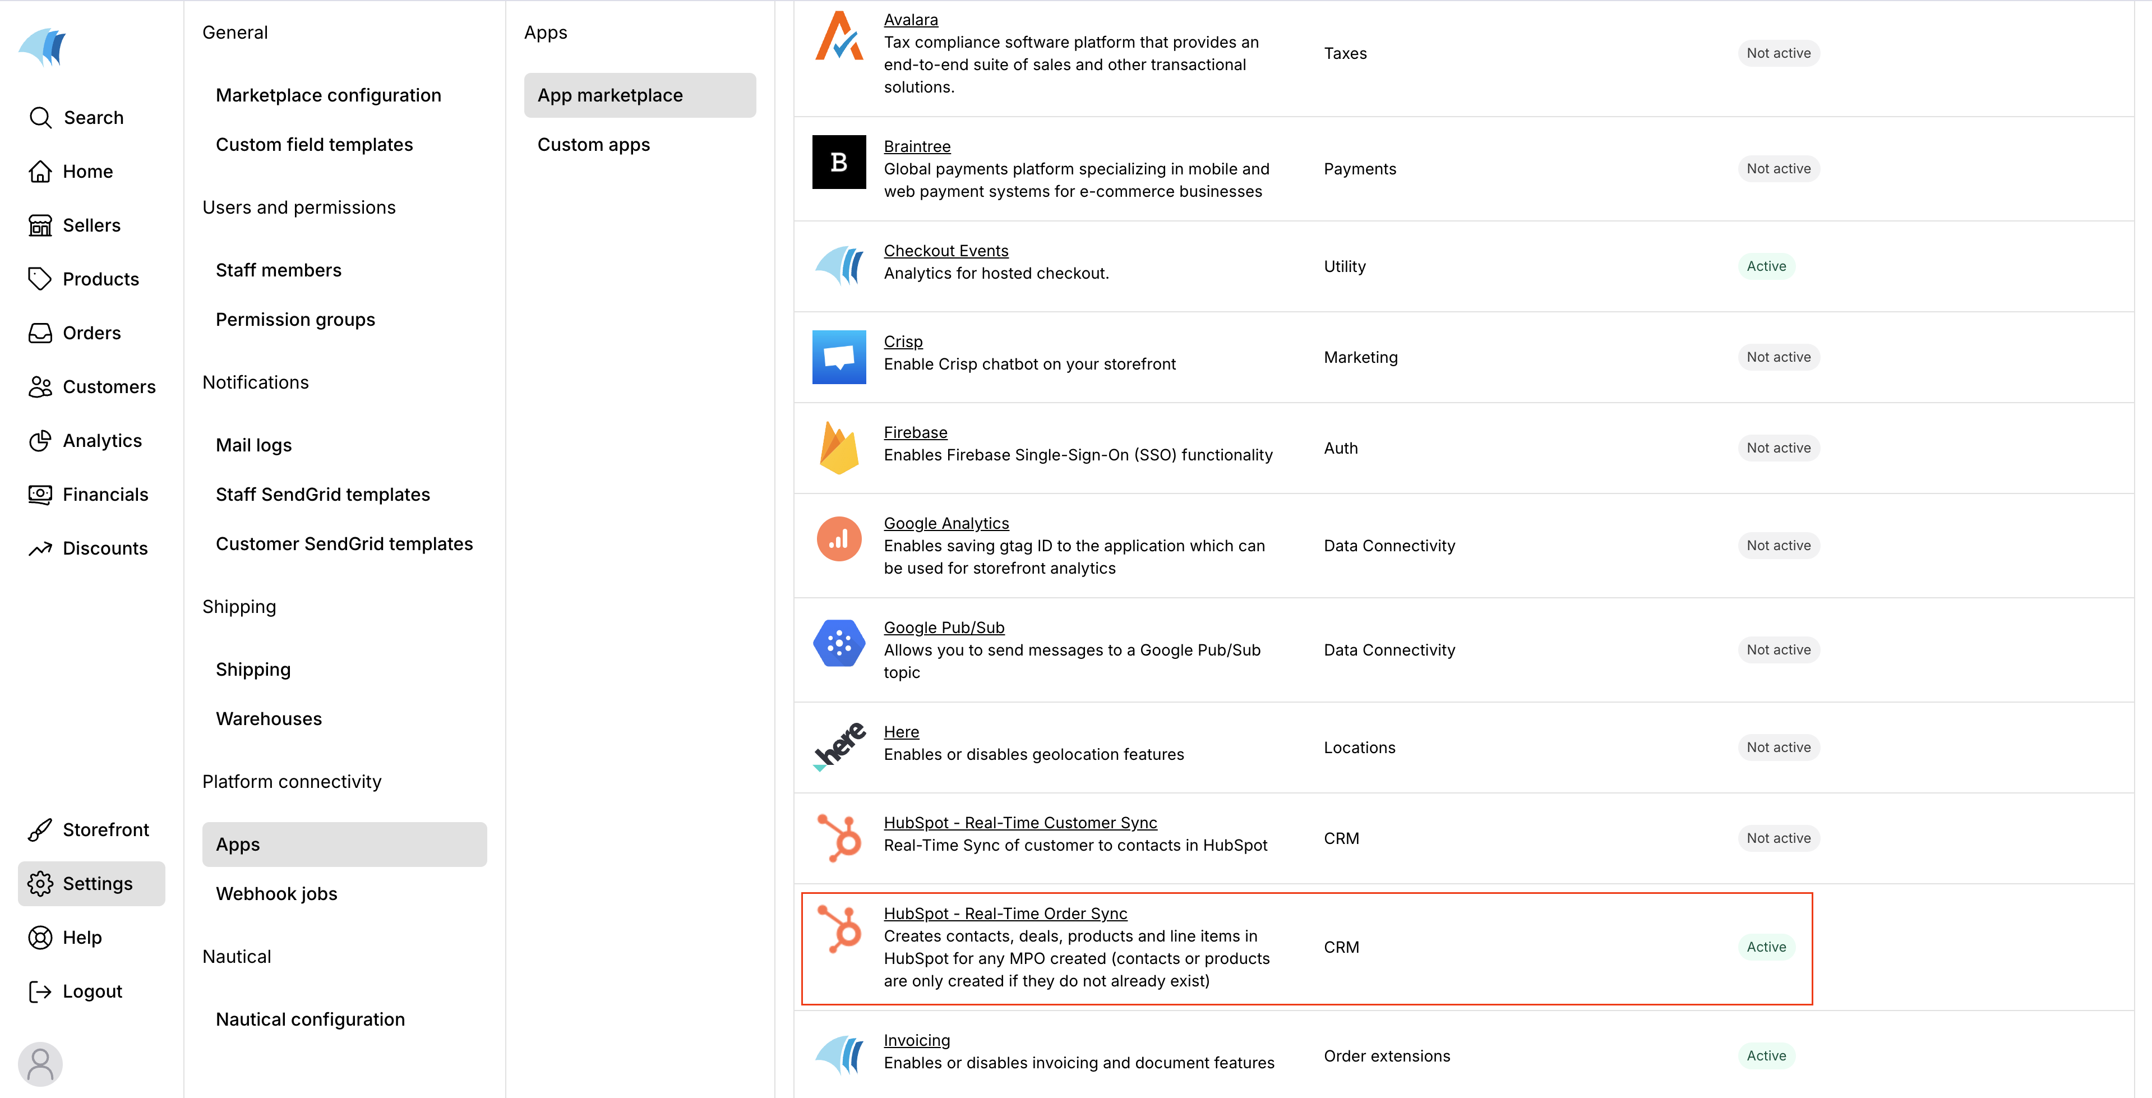Open the Checkout Events link
Screen dimensions: 2152x1098
point(946,251)
